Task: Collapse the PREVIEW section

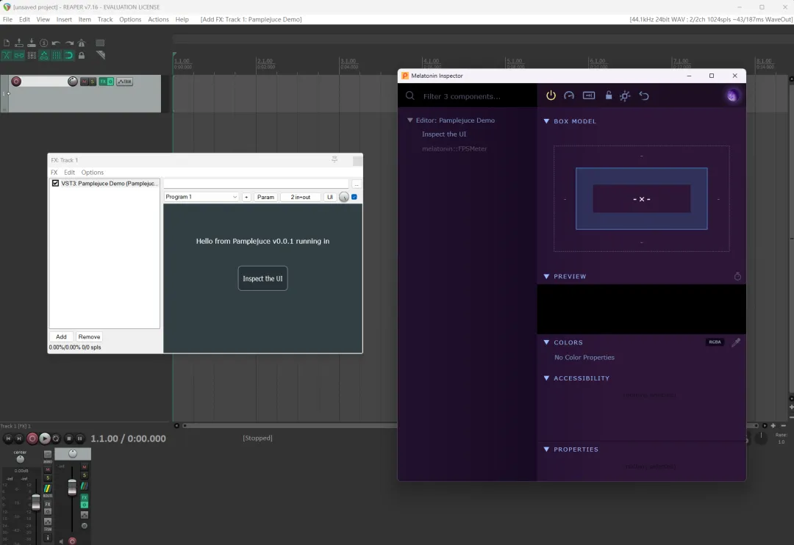Action: (x=546, y=276)
